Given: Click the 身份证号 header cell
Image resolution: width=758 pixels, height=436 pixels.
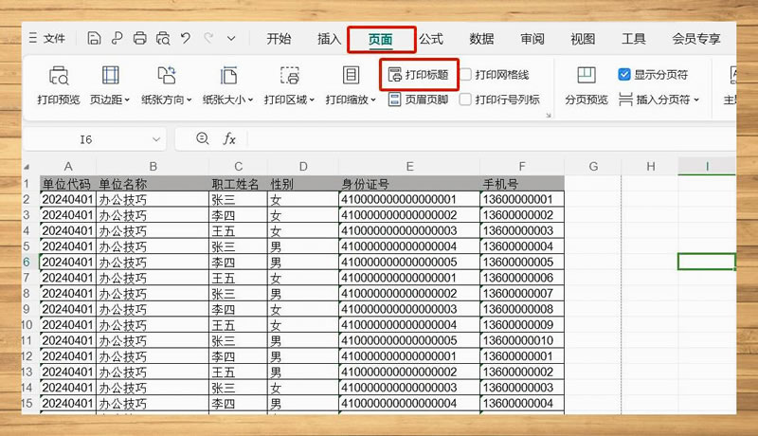Looking at the screenshot, I should (409, 184).
